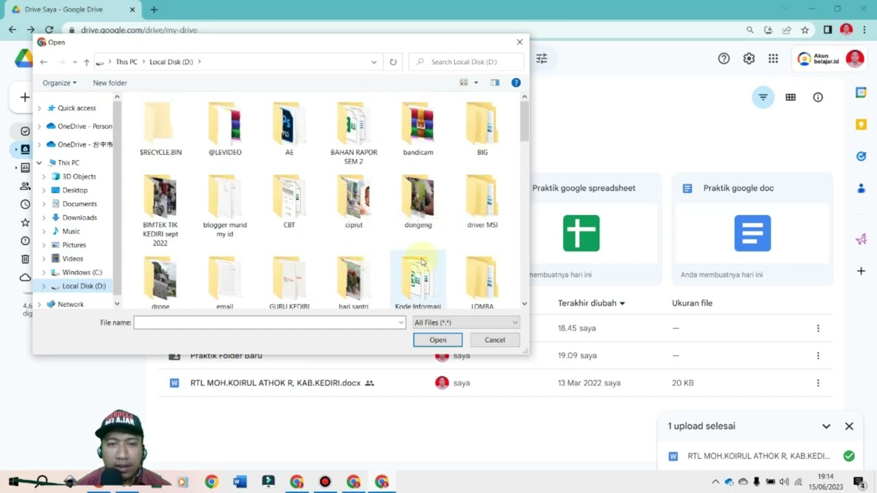Select the $RECYCLE.BIN folder
The height and width of the screenshot is (493, 877).
(x=160, y=129)
